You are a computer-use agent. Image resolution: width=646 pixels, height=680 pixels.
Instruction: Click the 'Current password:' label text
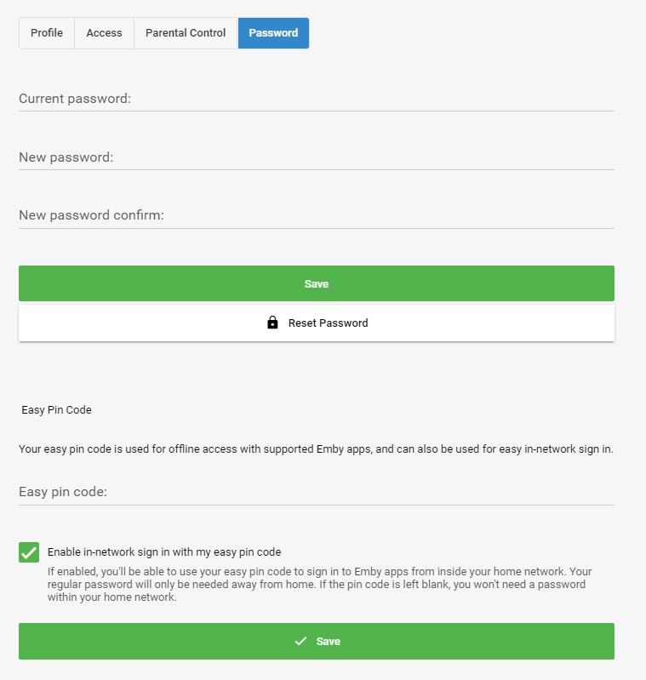75,100
